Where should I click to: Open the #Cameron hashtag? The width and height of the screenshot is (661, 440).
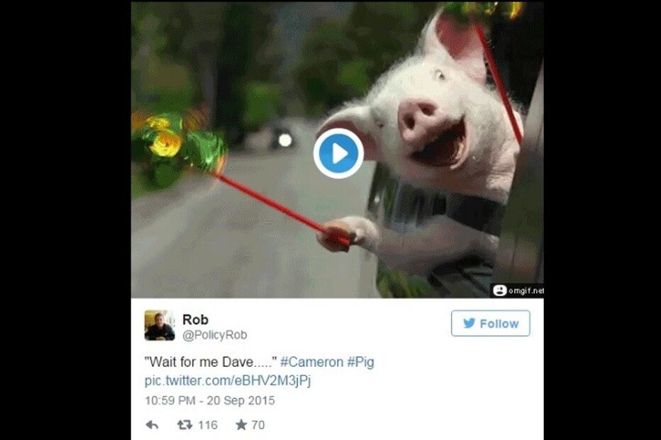(x=312, y=362)
